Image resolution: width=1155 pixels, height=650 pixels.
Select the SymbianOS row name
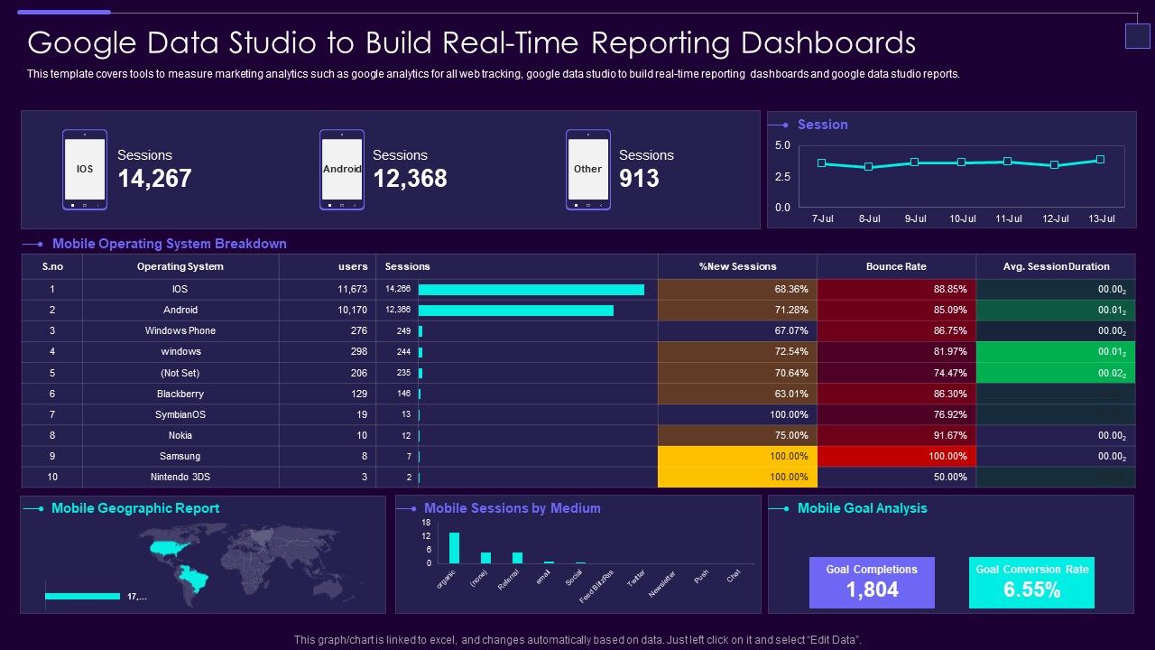pyautogui.click(x=180, y=414)
